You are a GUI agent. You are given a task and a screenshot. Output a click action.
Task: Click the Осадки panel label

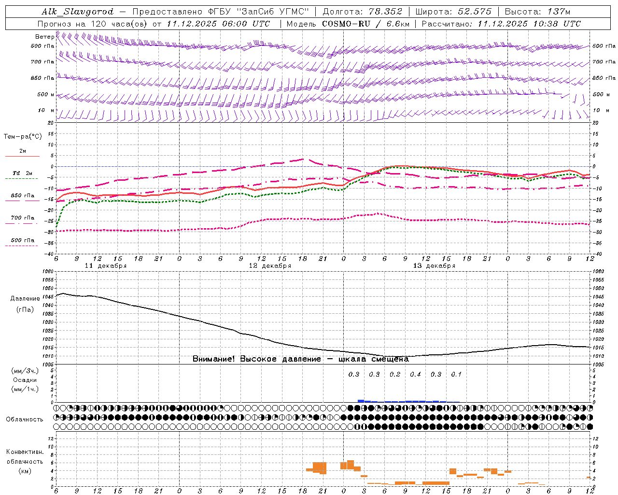click(x=25, y=380)
